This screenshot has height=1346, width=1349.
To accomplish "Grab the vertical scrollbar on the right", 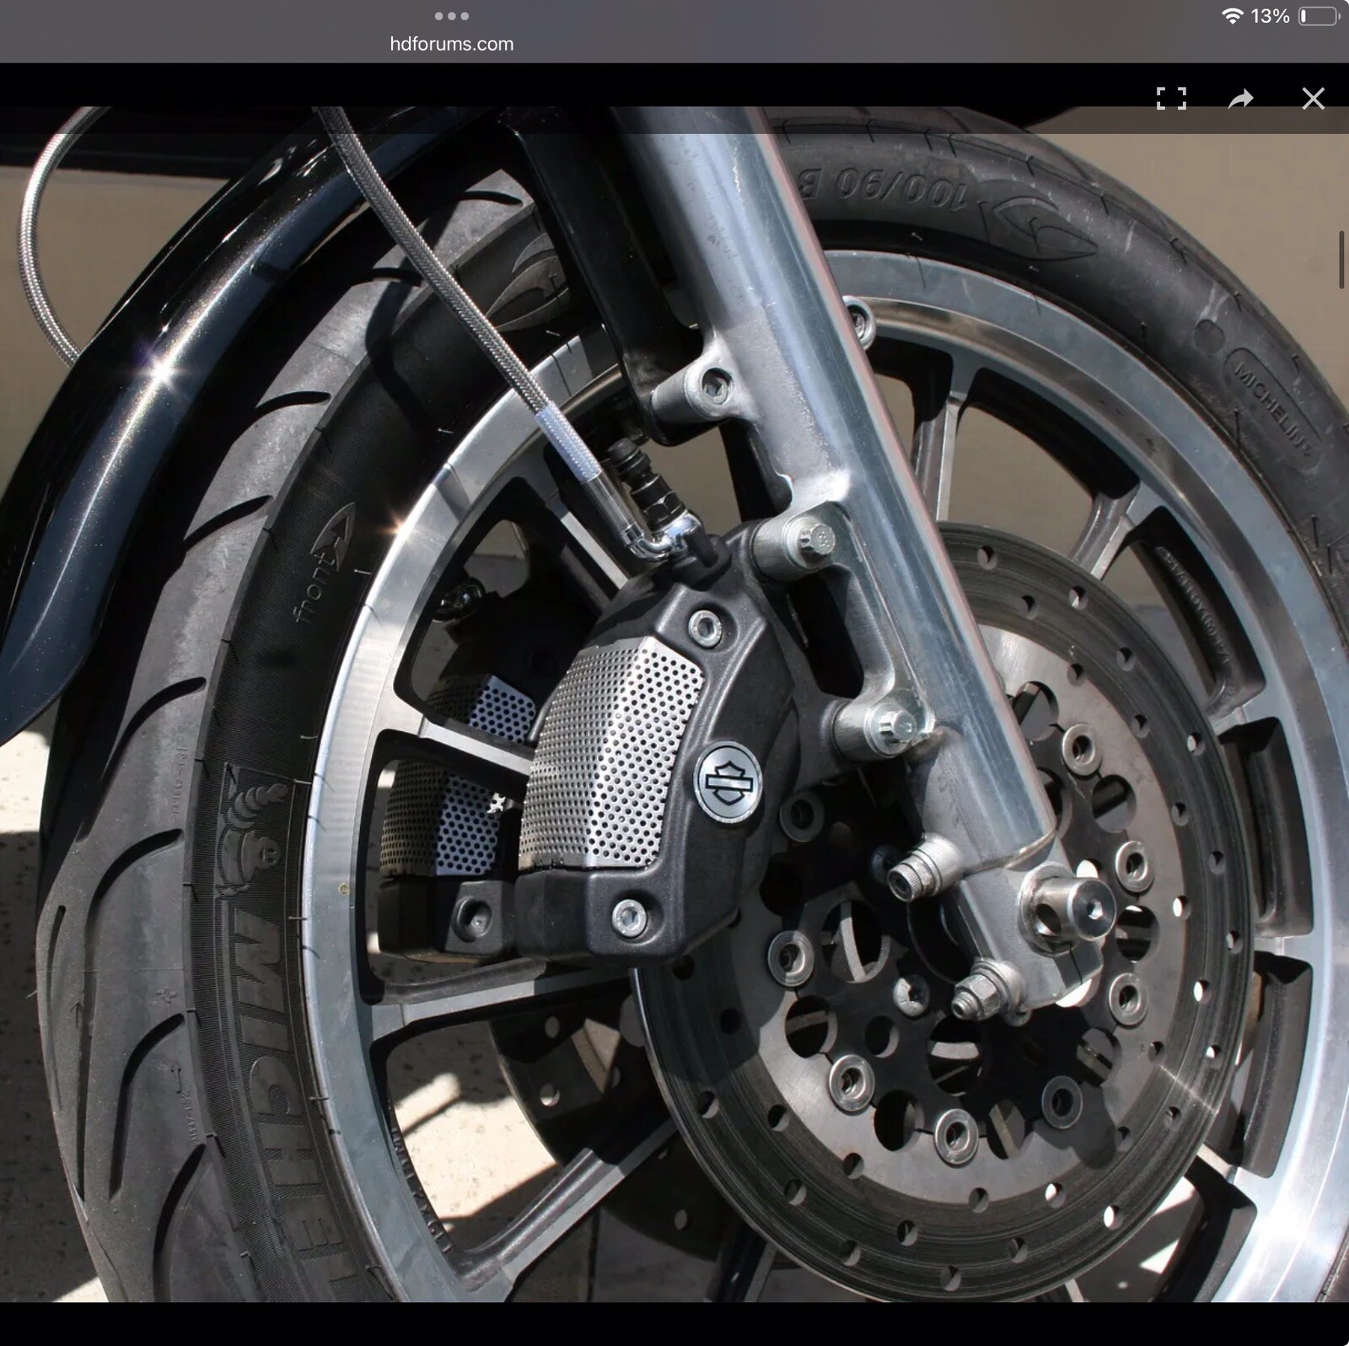I will [1341, 259].
